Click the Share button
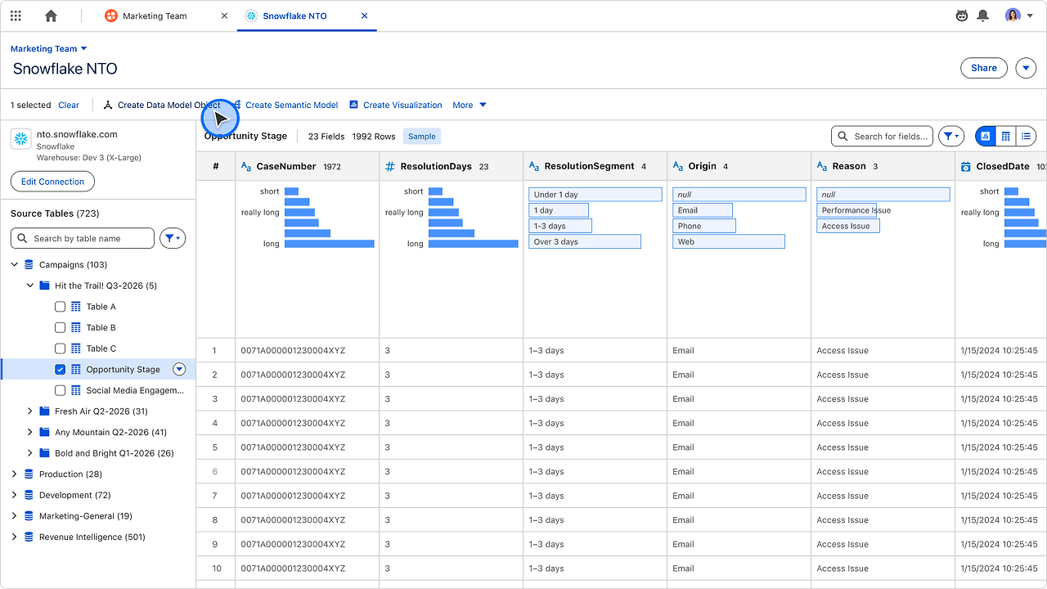 pos(984,68)
